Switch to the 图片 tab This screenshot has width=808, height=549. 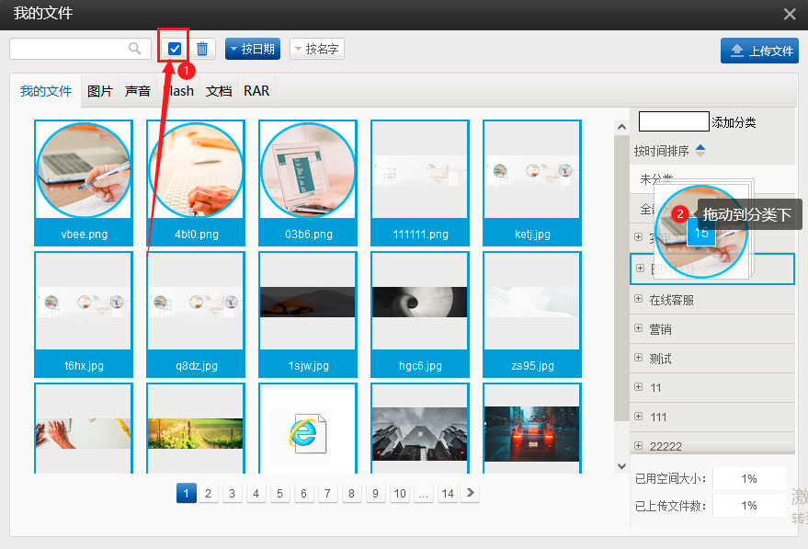[100, 91]
